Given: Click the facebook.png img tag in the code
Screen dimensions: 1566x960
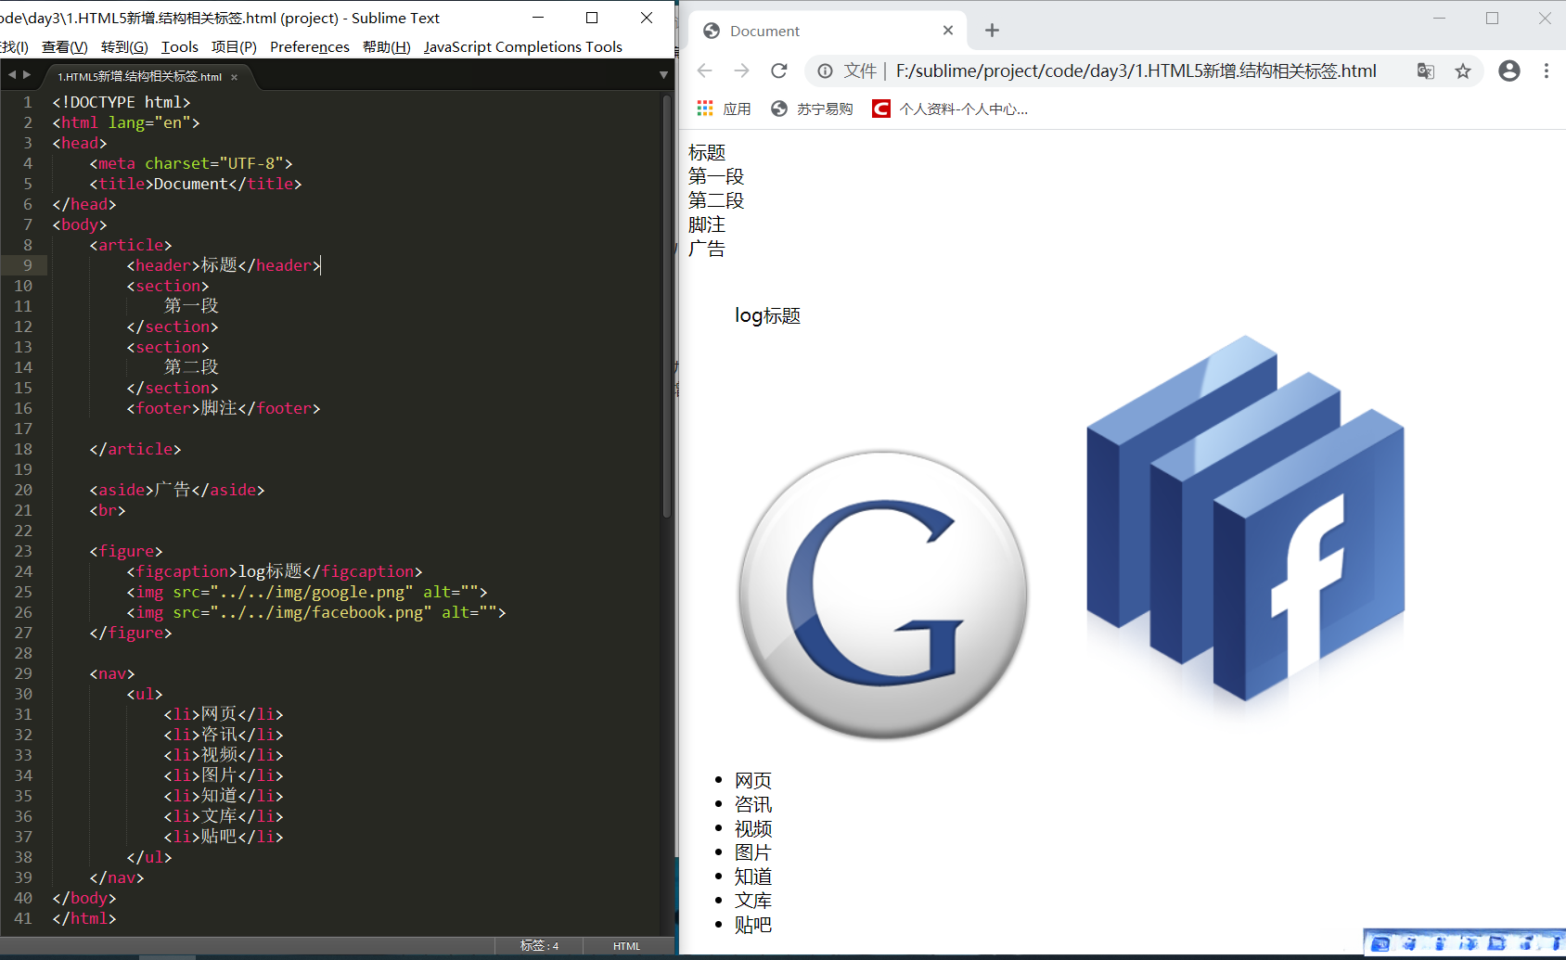Looking at the screenshot, I should 316,612.
